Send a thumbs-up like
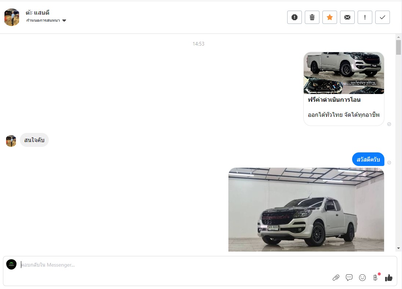402x289 pixels. (389, 278)
